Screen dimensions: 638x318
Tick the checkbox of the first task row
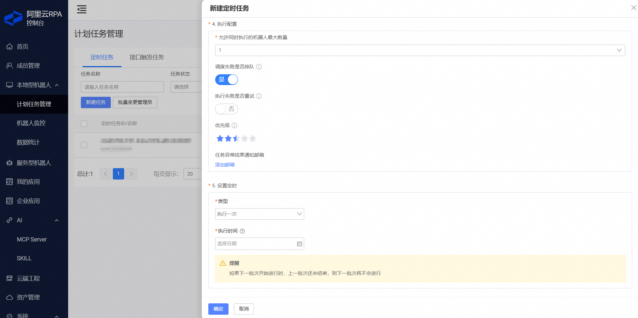tap(84, 145)
